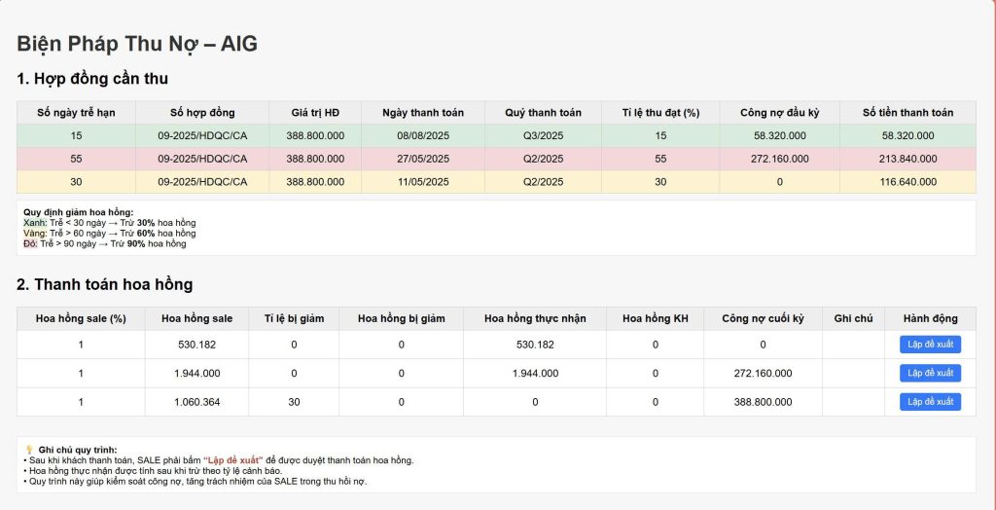Select the 'Hoa hồng sale' column header

(x=196, y=318)
